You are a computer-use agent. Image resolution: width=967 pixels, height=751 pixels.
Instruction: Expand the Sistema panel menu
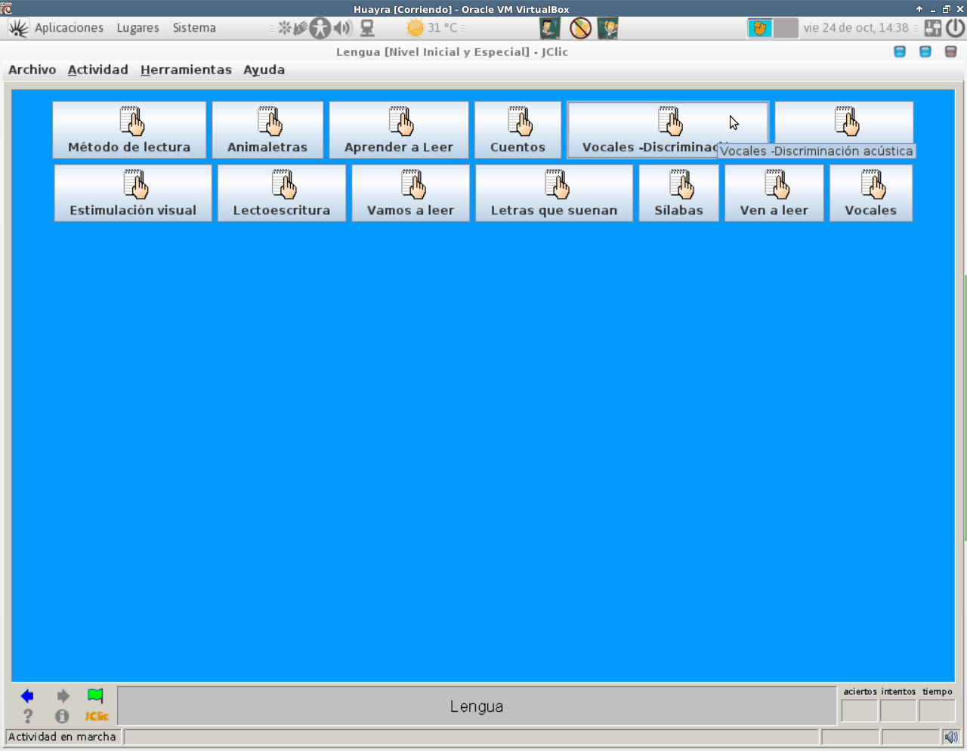pos(194,28)
